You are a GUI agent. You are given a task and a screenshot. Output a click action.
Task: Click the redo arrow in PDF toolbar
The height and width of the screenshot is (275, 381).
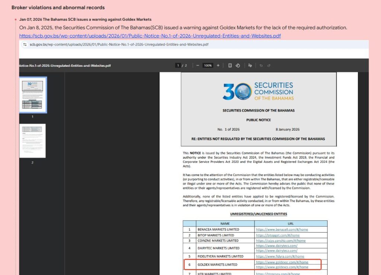point(269,65)
